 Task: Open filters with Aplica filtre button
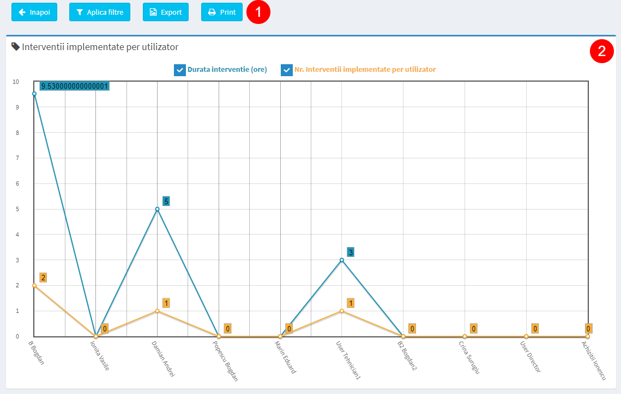pos(100,13)
